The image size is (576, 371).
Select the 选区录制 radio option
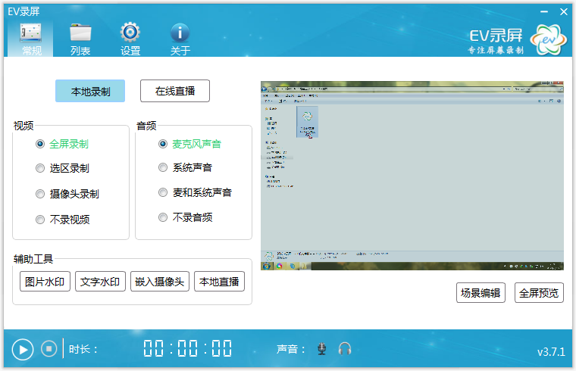[x=62, y=168]
